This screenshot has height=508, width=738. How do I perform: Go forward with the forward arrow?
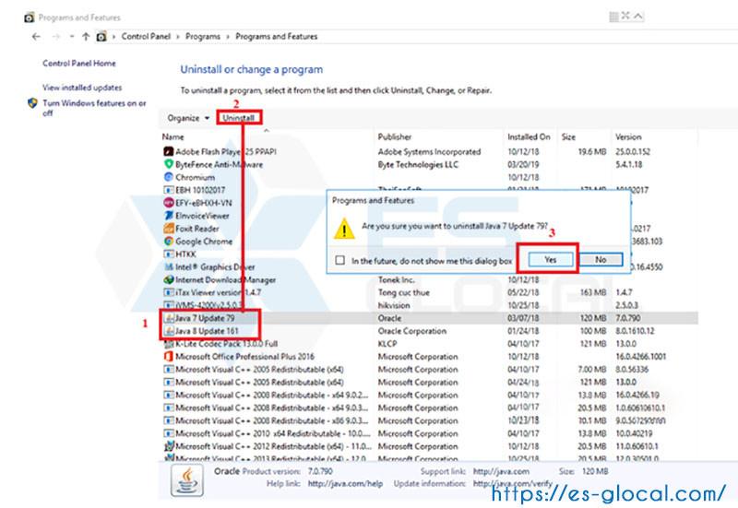point(56,36)
